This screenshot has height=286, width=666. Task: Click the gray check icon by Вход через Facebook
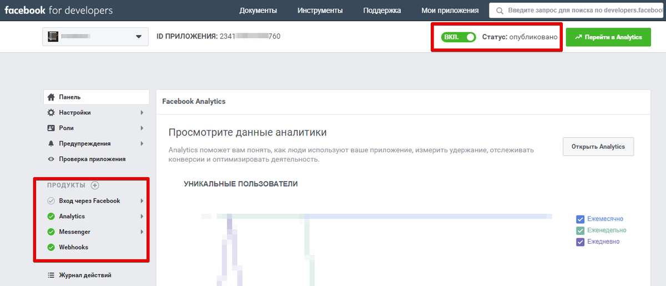pos(51,200)
